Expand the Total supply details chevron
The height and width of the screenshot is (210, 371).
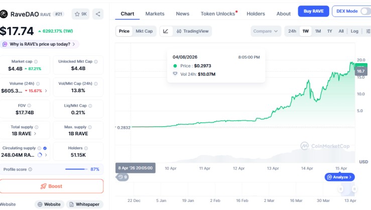45,134
